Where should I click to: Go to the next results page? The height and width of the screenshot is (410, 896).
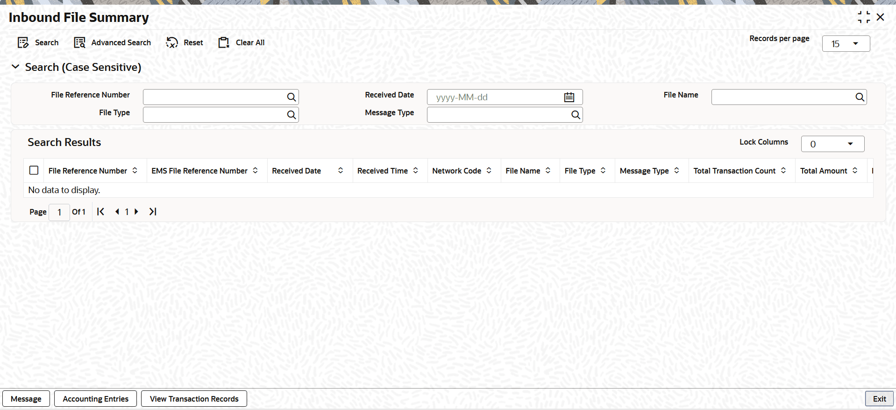[136, 212]
